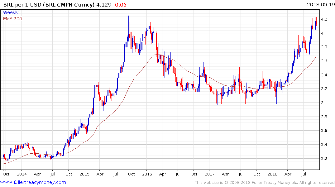Click the 2.4 price axis label
The image size is (335, 187).
click(x=324, y=145)
